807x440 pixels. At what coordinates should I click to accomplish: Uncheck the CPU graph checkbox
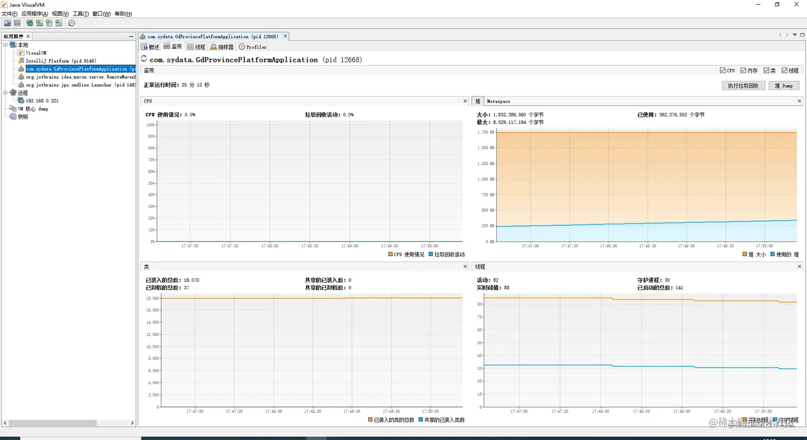723,70
